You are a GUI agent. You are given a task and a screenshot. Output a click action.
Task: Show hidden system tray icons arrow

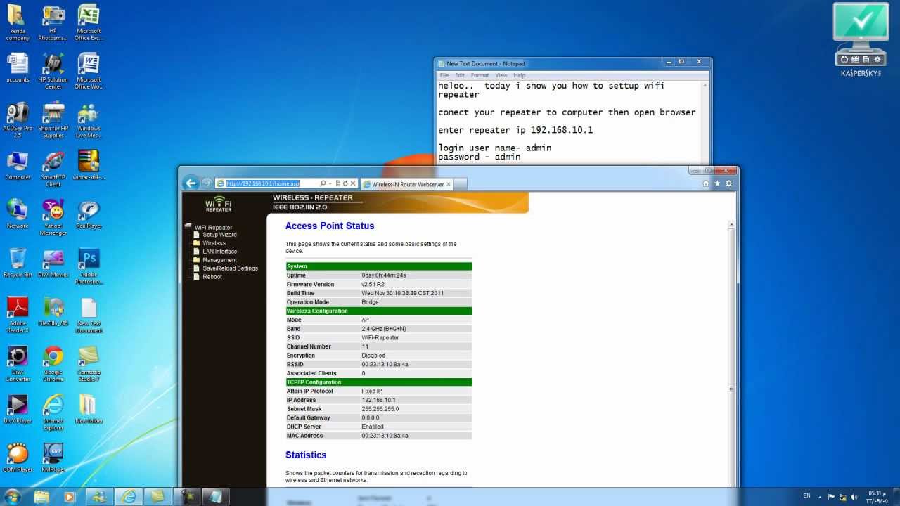pos(820,497)
